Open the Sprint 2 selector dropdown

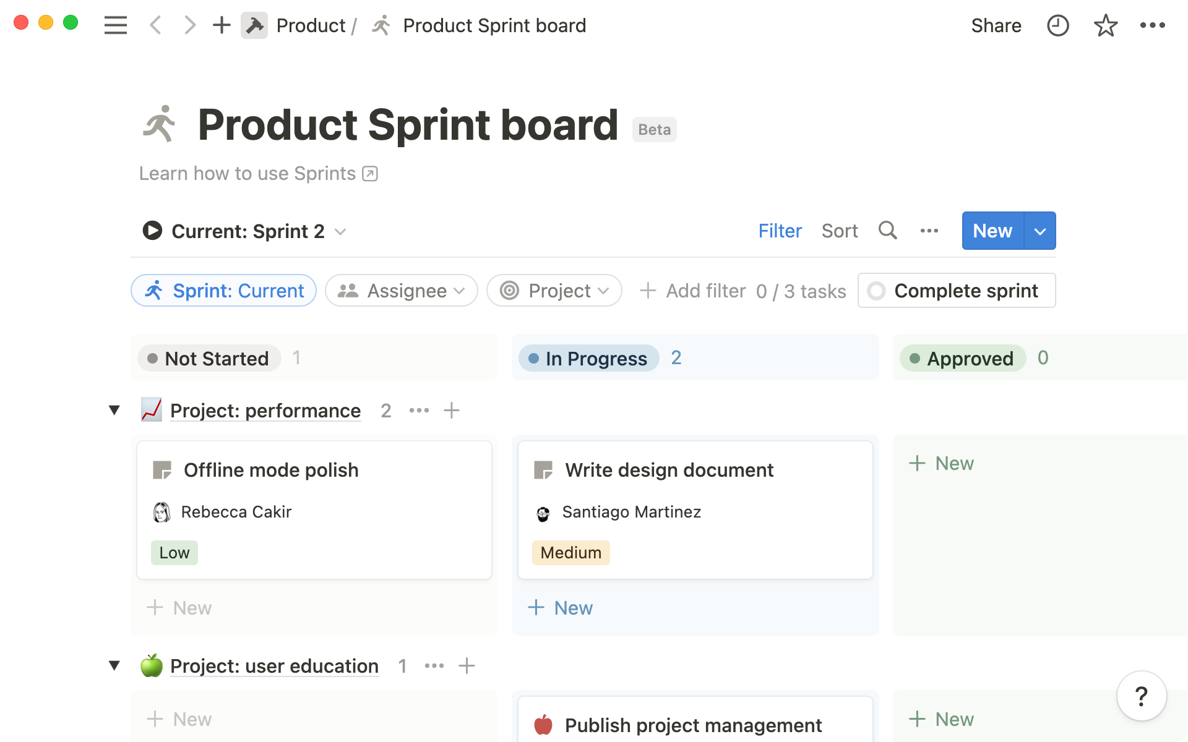pyautogui.click(x=340, y=232)
